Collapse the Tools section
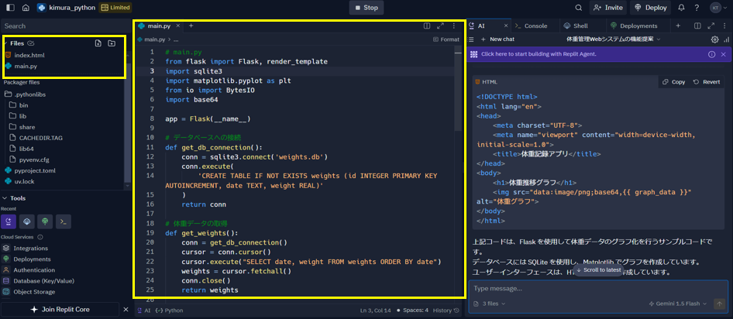Screen dimensions: 733x319 (x=15, y=198)
